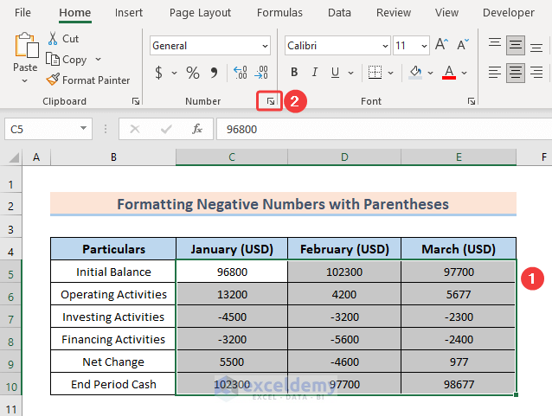
Task: Apply percent style format
Action: click(192, 73)
